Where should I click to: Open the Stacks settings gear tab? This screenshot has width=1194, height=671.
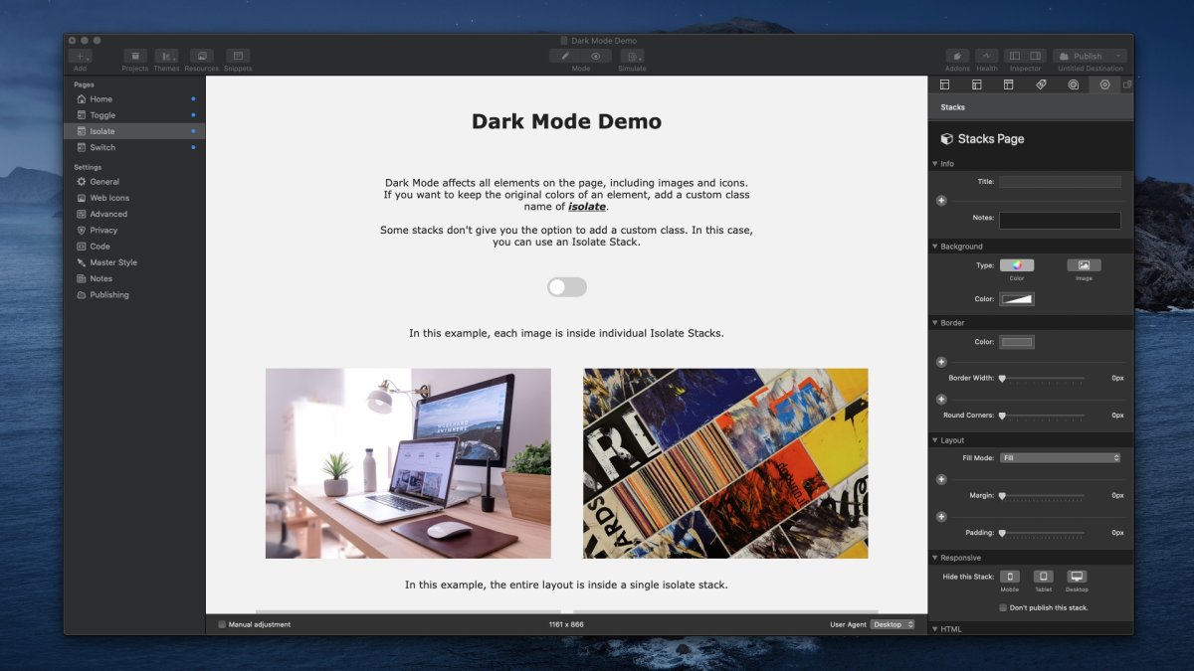(1104, 84)
